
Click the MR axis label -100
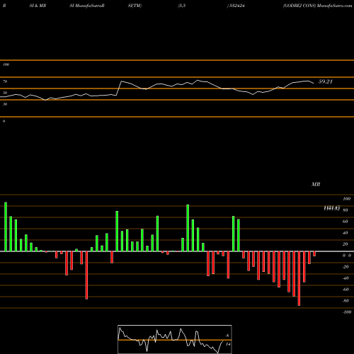tap(347, 312)
